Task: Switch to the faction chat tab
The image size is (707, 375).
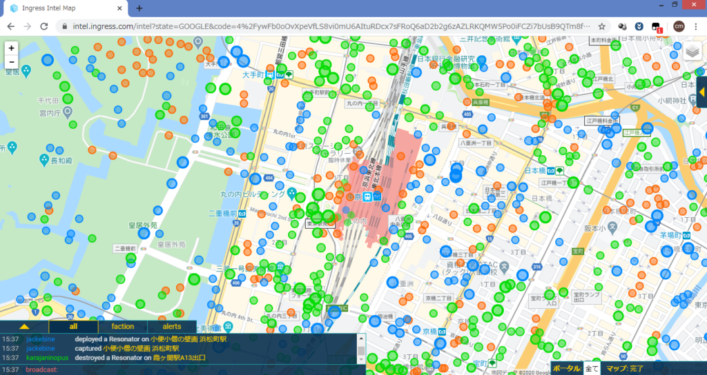Action: coord(122,326)
